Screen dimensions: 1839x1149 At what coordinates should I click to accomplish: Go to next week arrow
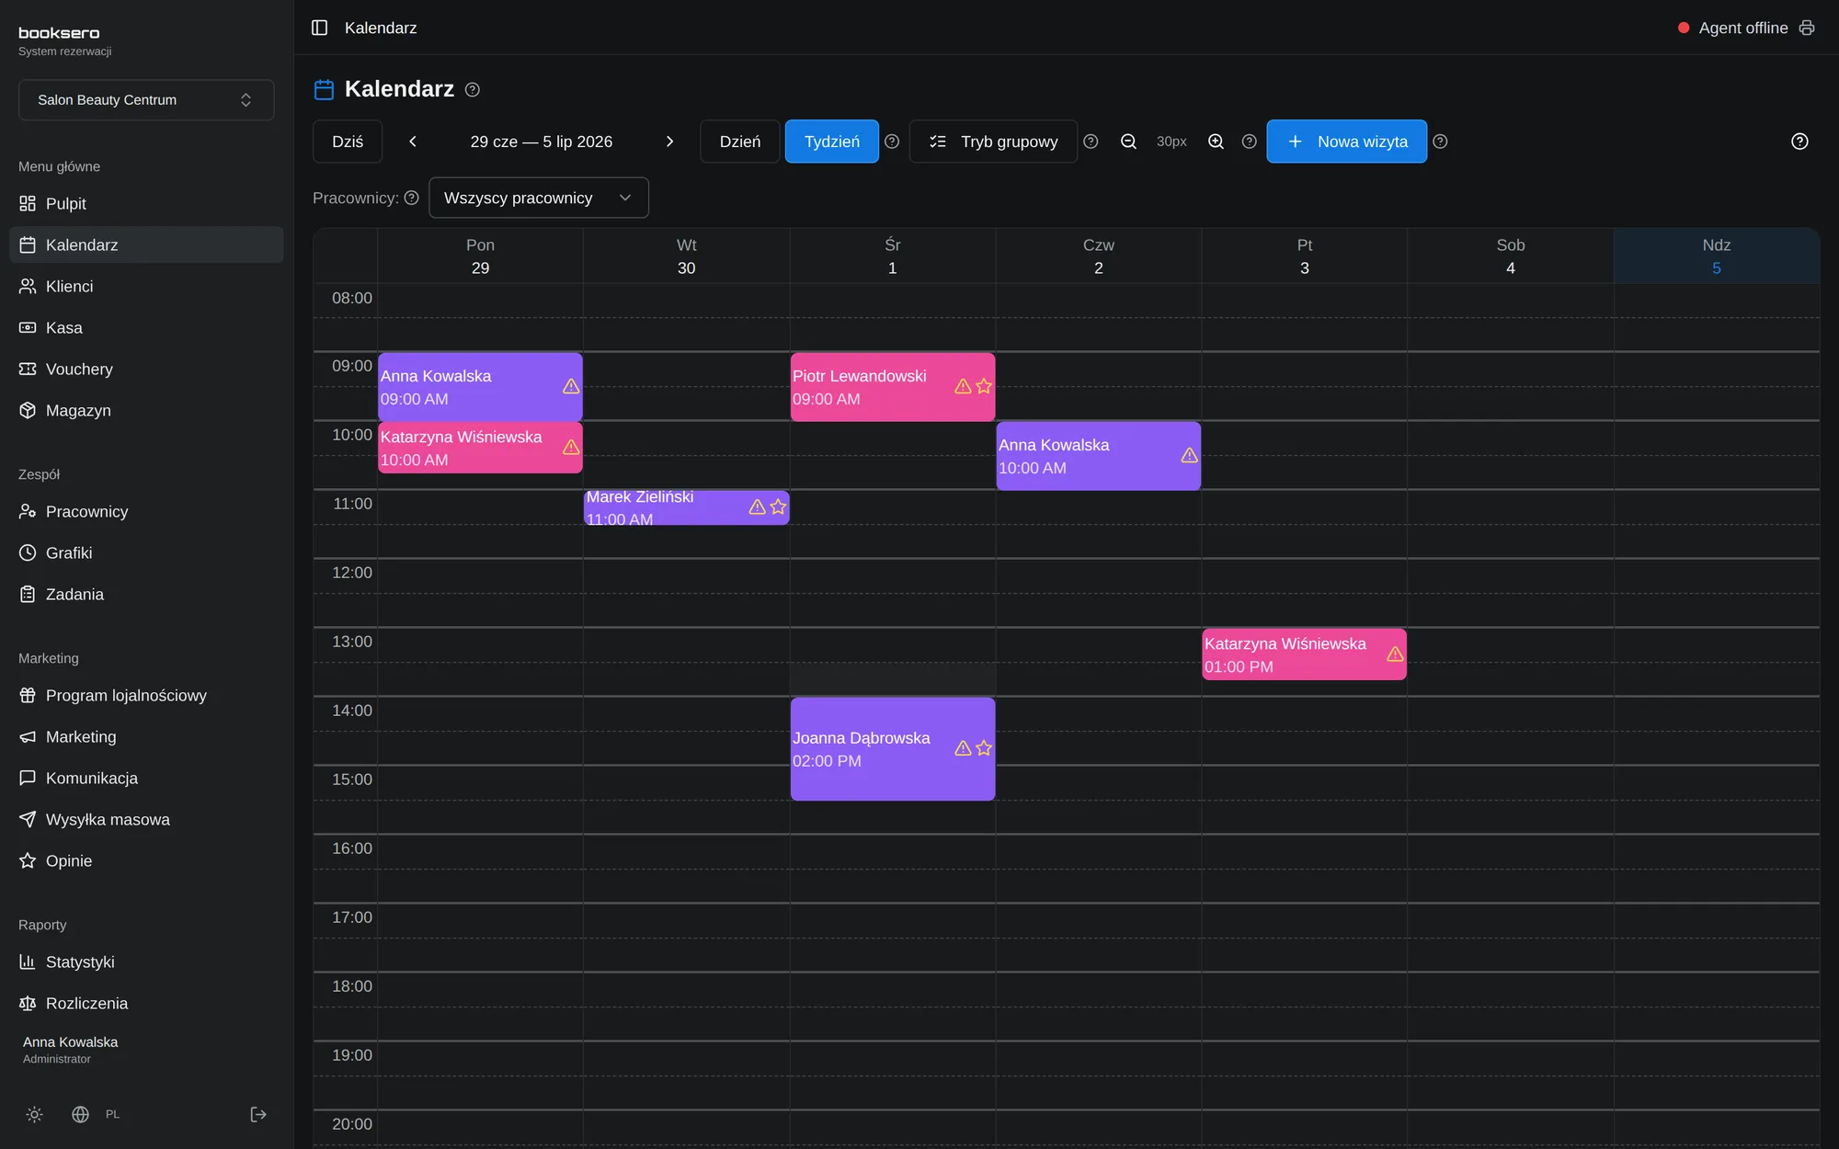(669, 142)
